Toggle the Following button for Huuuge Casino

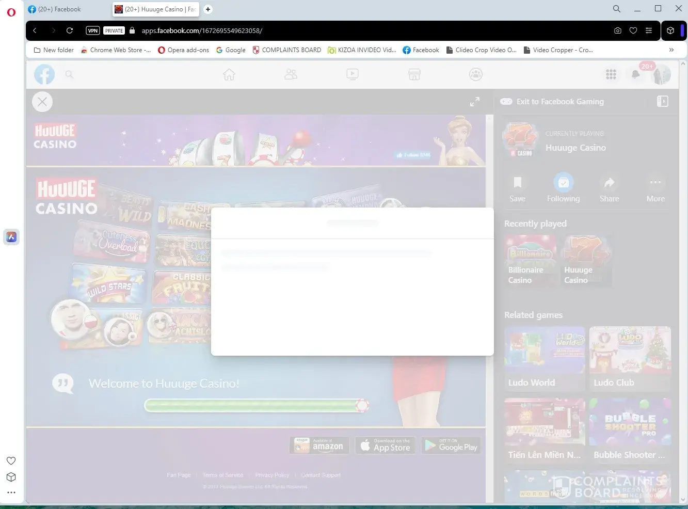point(563,188)
